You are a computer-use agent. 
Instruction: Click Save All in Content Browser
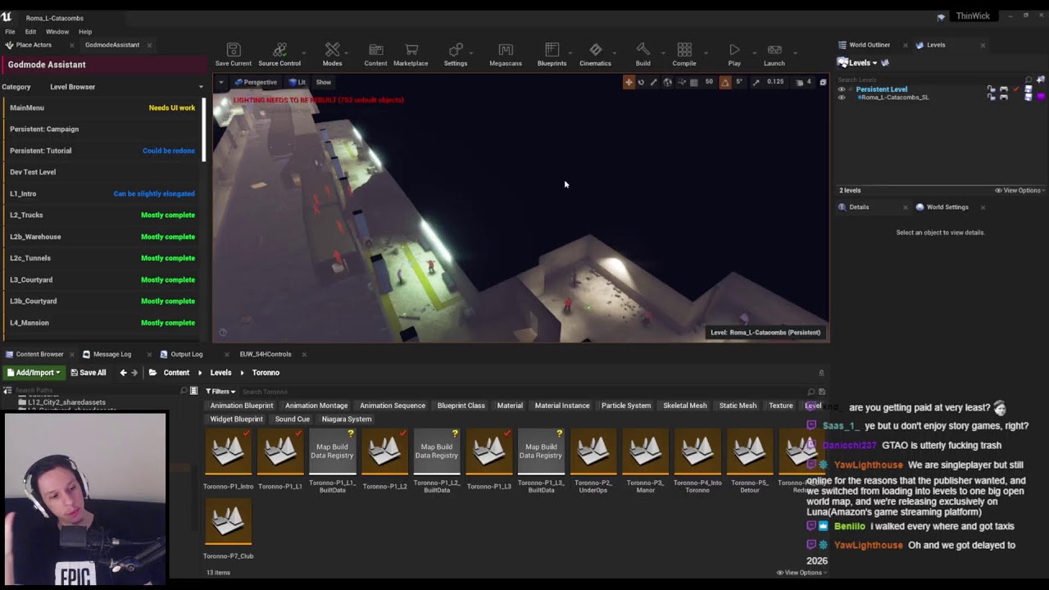[89, 373]
